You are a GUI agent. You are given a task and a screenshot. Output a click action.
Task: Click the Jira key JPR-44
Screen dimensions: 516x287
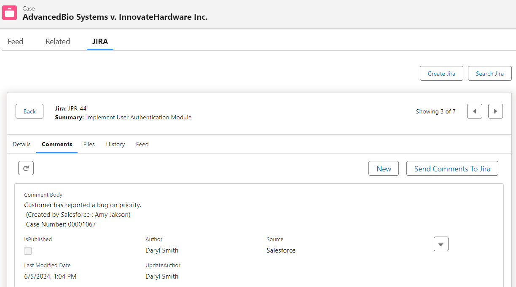pyautogui.click(x=77, y=108)
